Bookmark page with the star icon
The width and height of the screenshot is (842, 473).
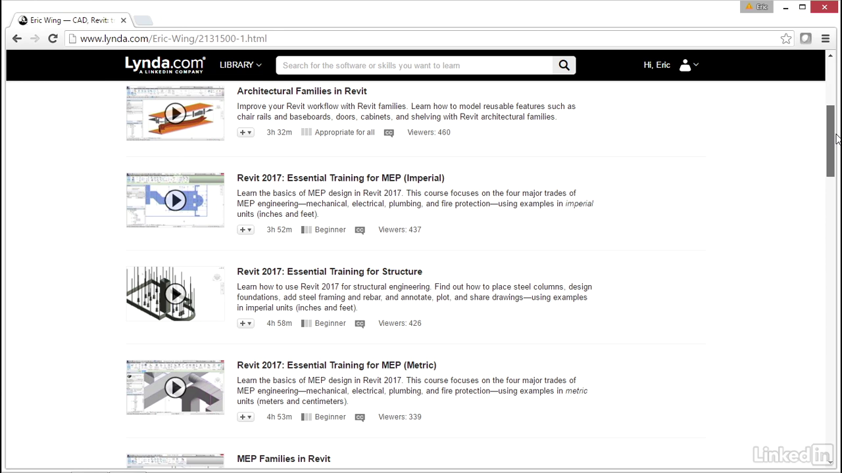[786, 39]
